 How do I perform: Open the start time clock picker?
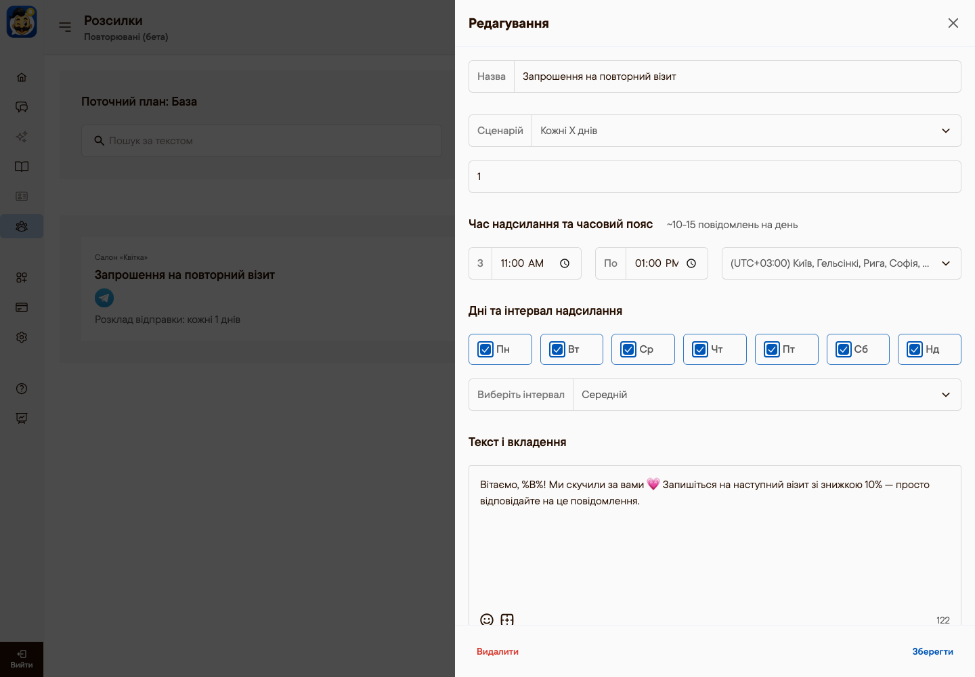coord(565,263)
